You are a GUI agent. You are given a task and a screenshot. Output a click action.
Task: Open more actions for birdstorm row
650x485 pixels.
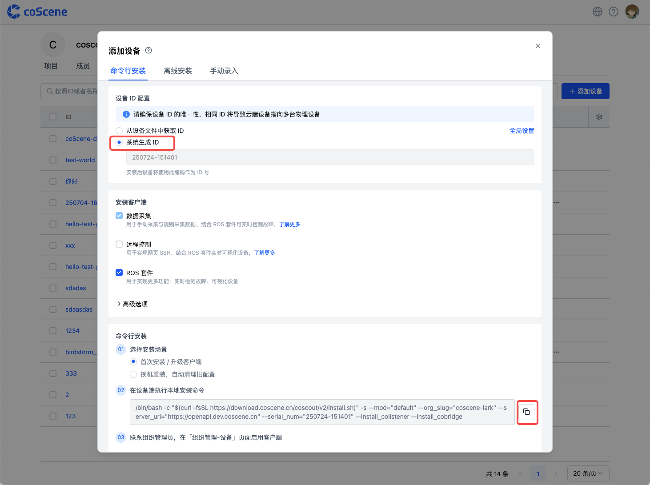point(556,352)
